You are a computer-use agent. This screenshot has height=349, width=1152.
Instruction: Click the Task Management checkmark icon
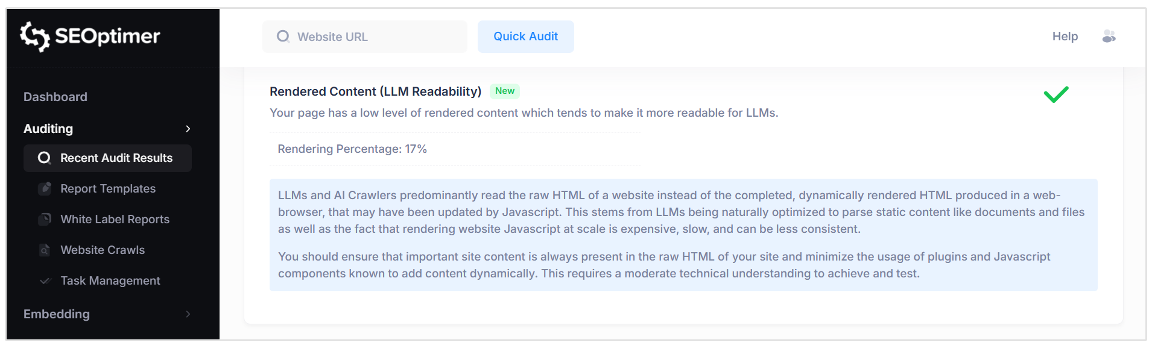pos(45,280)
